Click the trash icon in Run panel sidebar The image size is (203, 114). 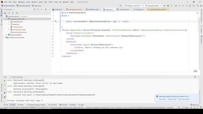[5, 93]
